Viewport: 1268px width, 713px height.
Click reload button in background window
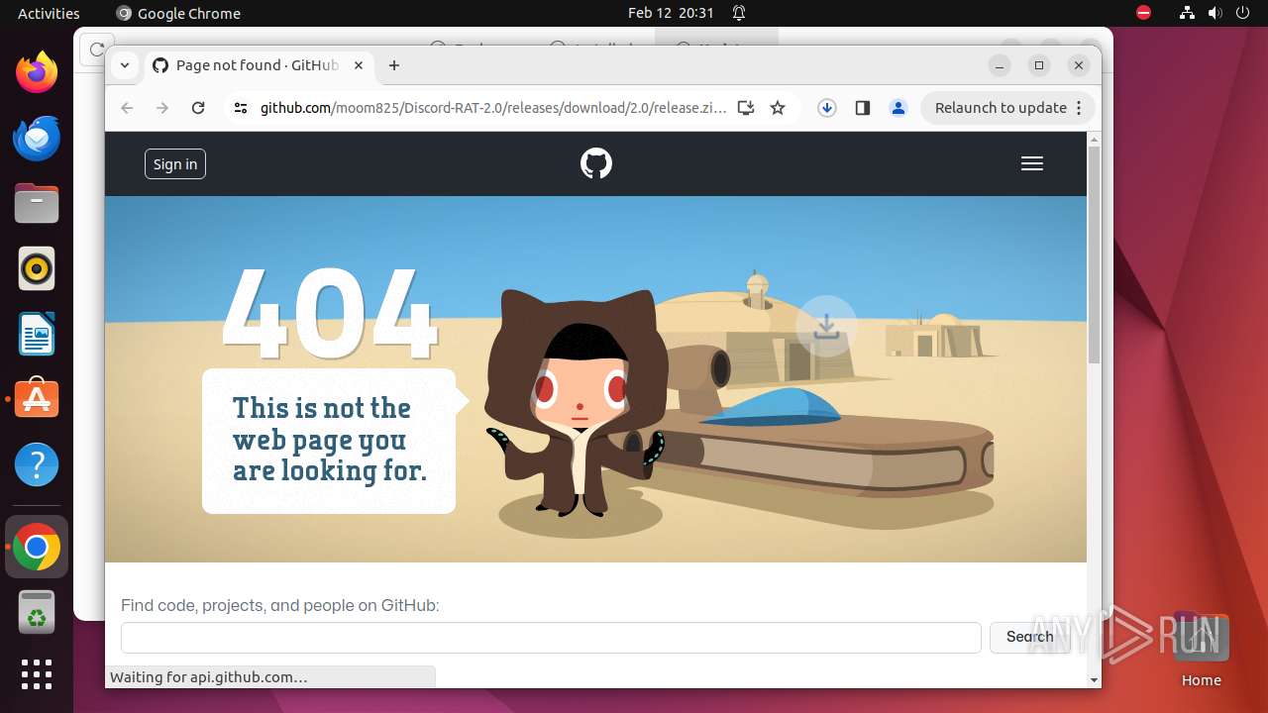coord(96,49)
